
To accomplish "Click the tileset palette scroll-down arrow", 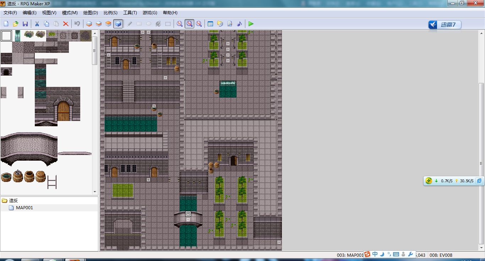I will coord(95,191).
